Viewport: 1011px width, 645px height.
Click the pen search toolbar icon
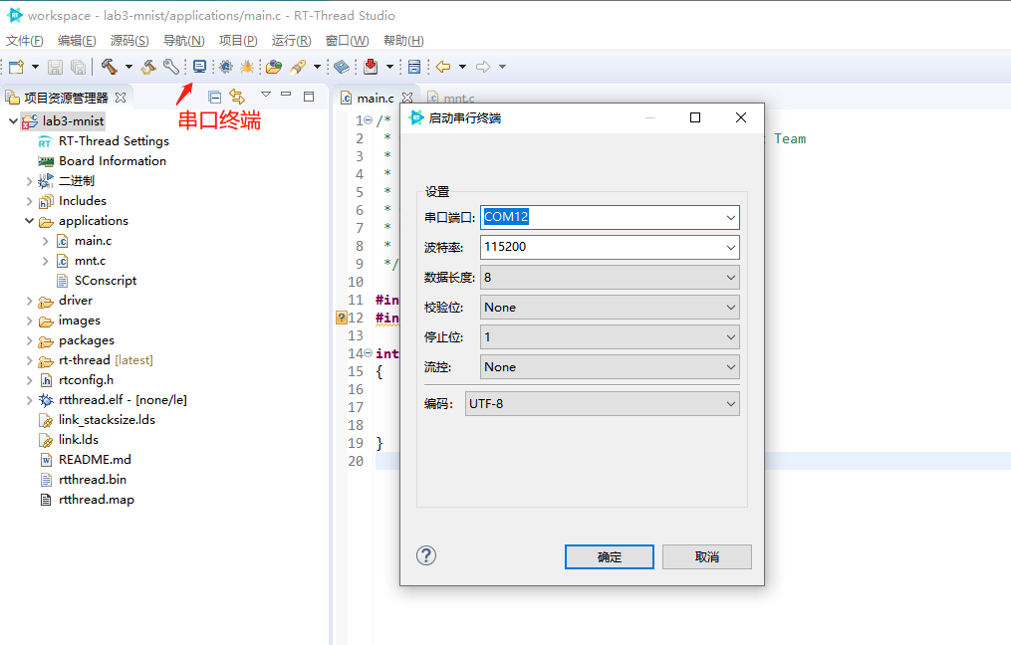point(298,67)
